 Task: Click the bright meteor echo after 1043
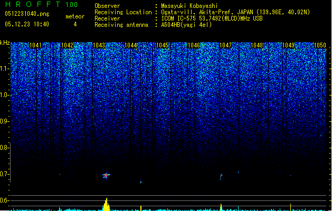[106, 176]
